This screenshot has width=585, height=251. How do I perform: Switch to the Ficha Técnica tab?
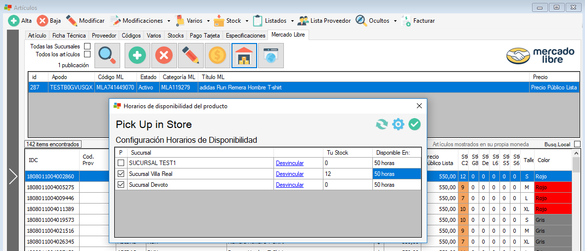coord(69,36)
